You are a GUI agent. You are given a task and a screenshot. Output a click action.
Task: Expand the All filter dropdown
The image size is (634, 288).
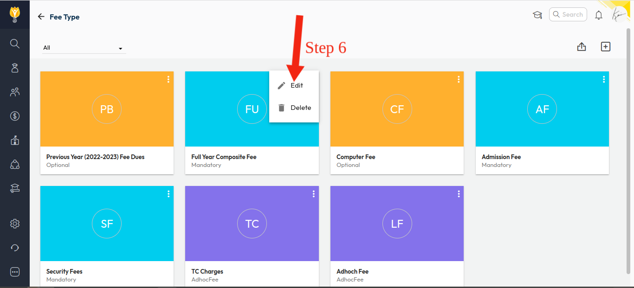(x=84, y=48)
